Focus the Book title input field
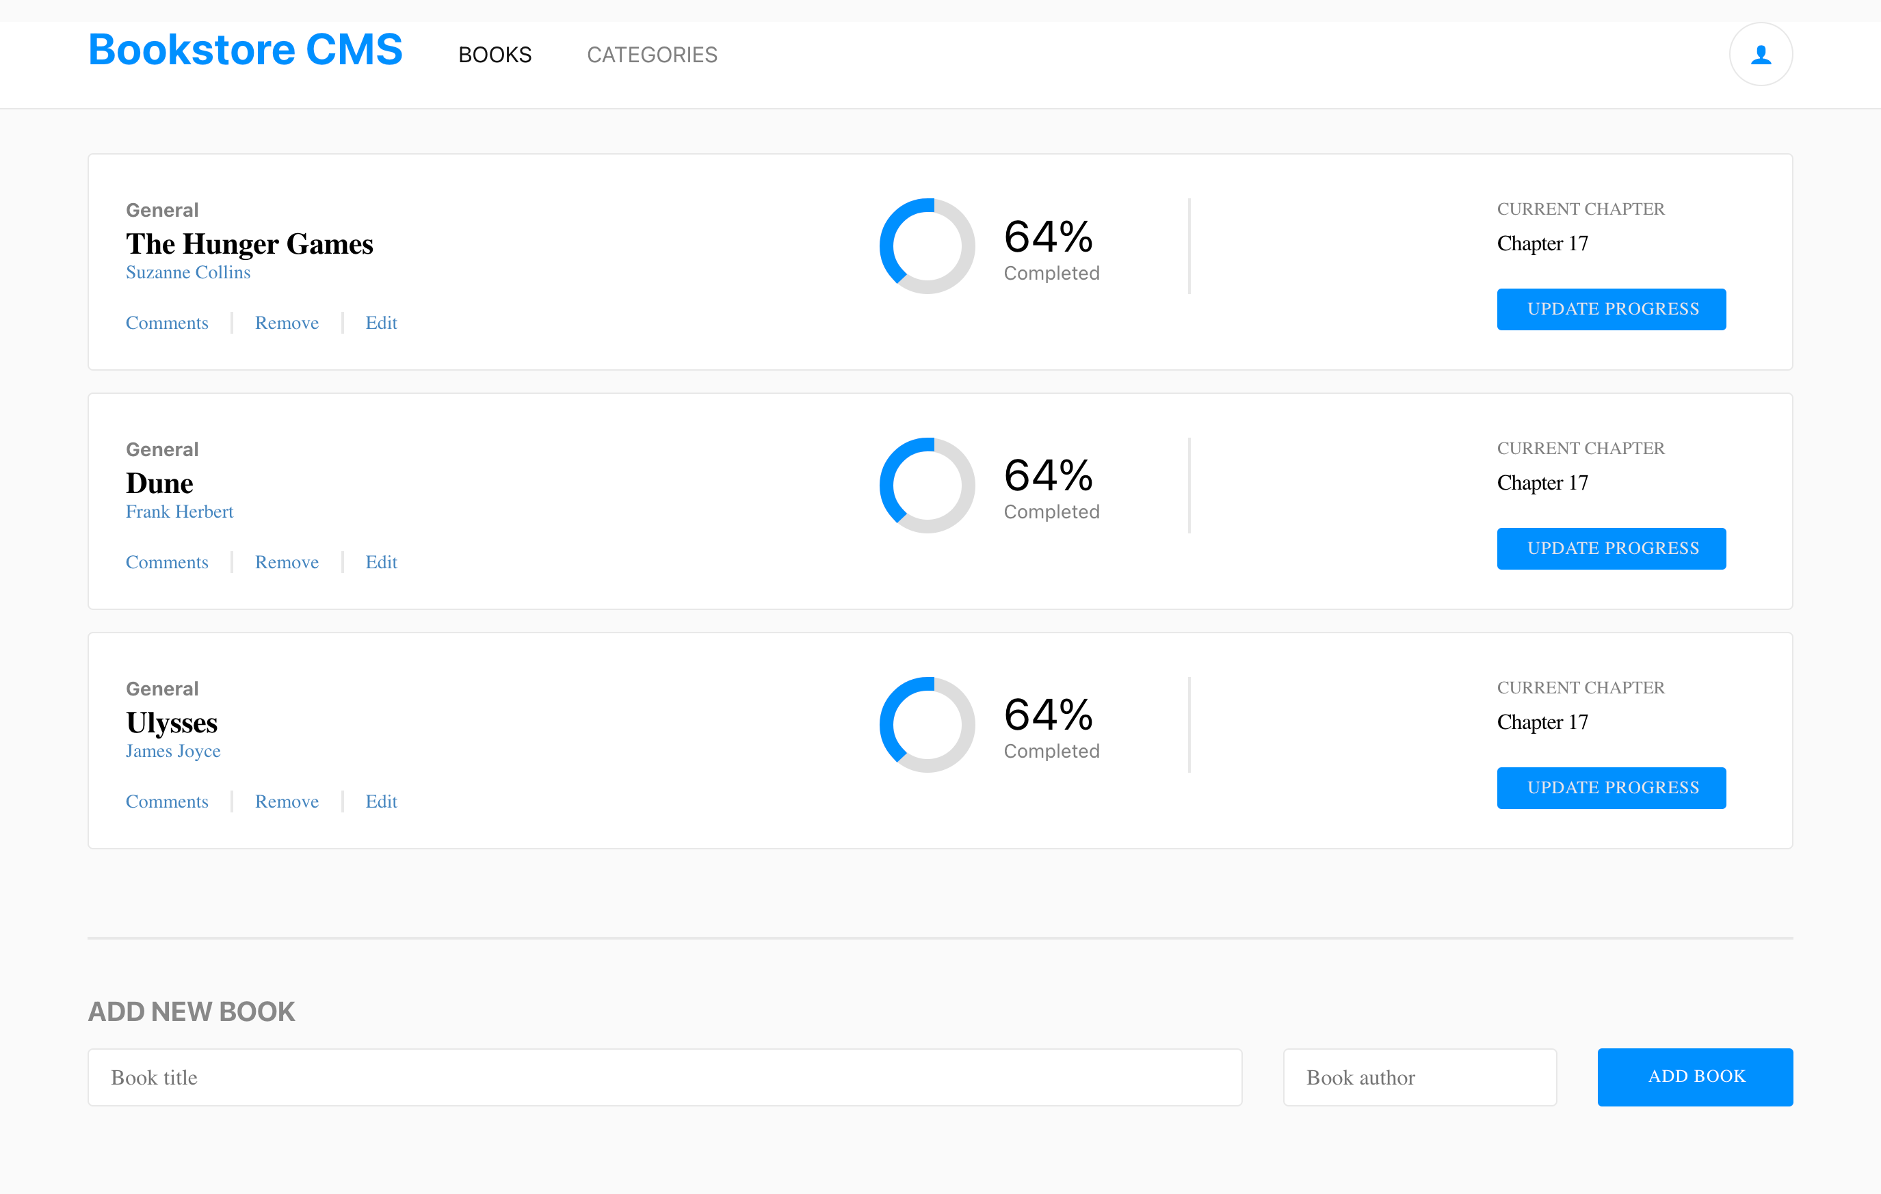Viewport: 1881px width, 1194px height. pos(664,1077)
